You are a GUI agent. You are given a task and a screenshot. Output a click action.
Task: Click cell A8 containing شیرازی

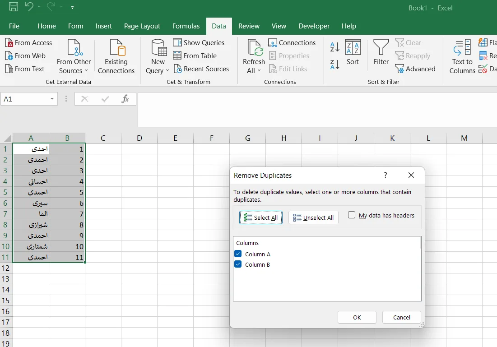point(31,225)
